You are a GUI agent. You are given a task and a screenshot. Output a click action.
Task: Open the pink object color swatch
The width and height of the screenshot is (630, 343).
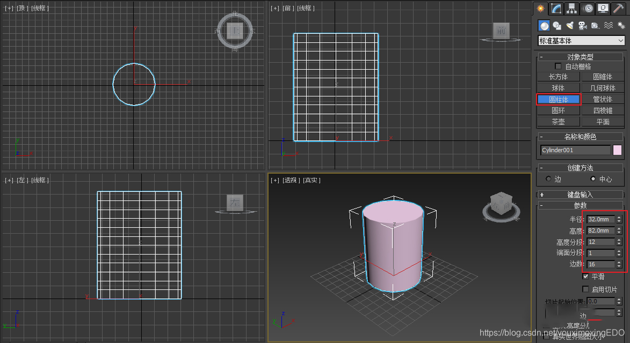point(617,150)
